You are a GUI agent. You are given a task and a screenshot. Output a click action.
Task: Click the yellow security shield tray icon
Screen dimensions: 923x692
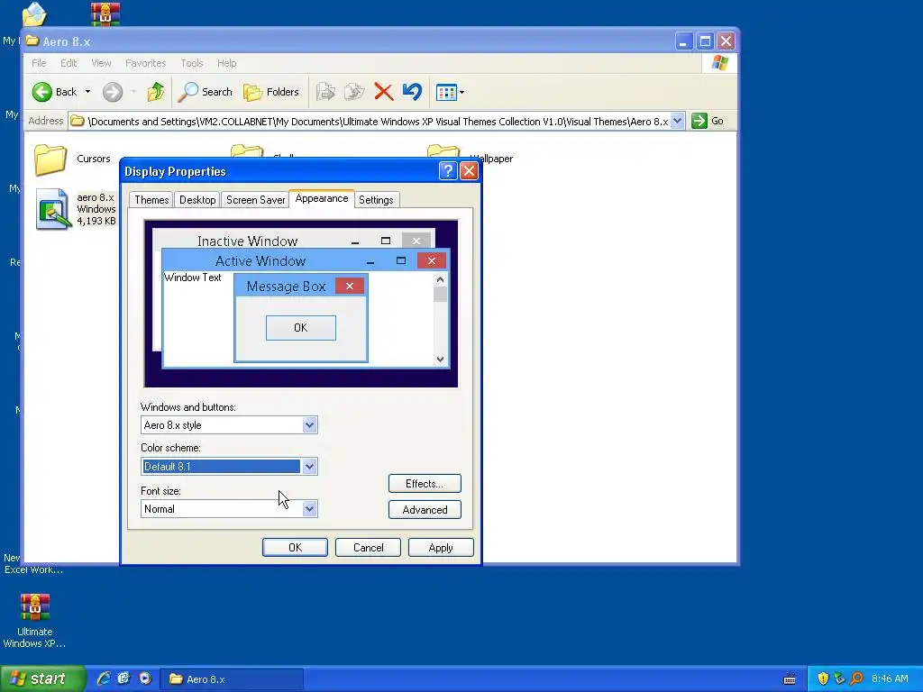[823, 678]
